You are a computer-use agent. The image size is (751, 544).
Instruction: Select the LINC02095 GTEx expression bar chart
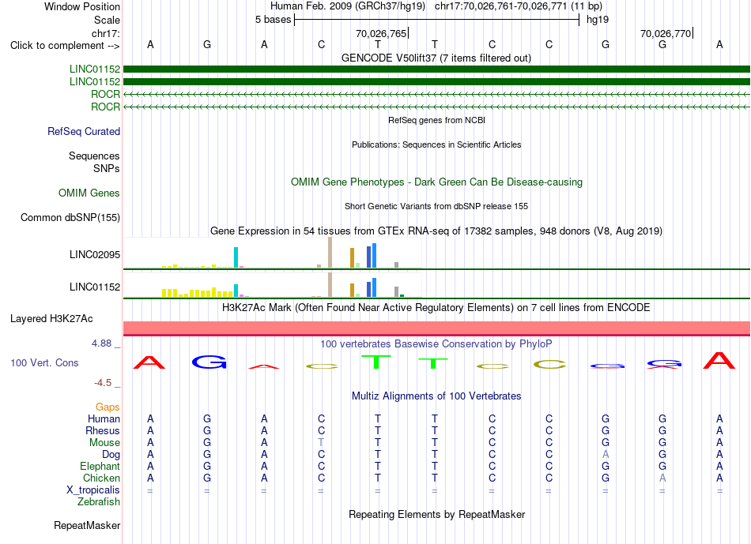273,253
